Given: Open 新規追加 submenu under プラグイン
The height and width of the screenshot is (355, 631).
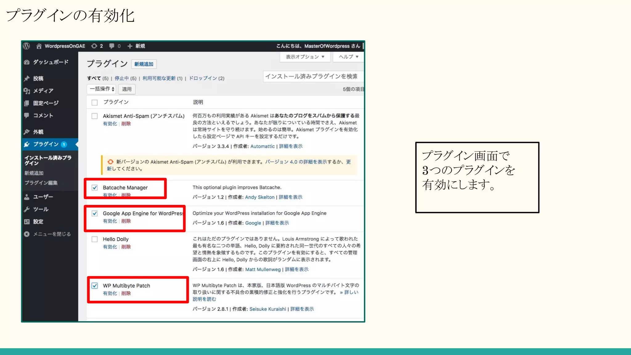Looking at the screenshot, I should click(34, 173).
